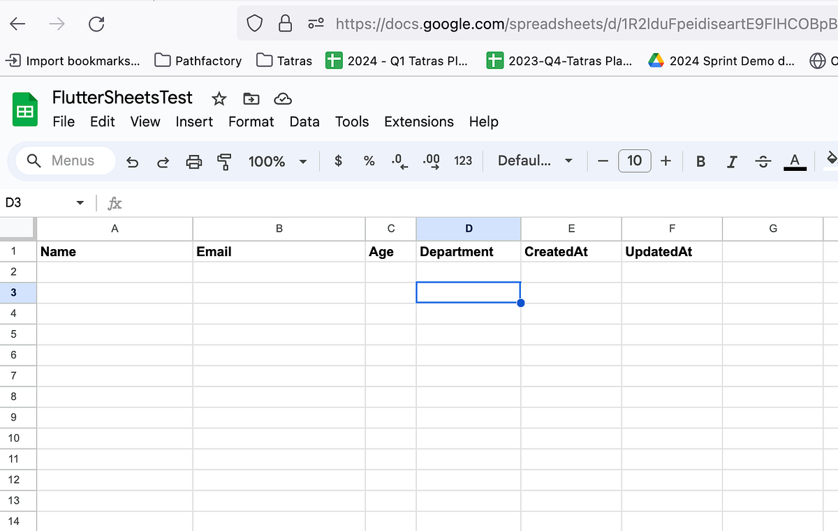Open the font family dropdown

coord(534,161)
